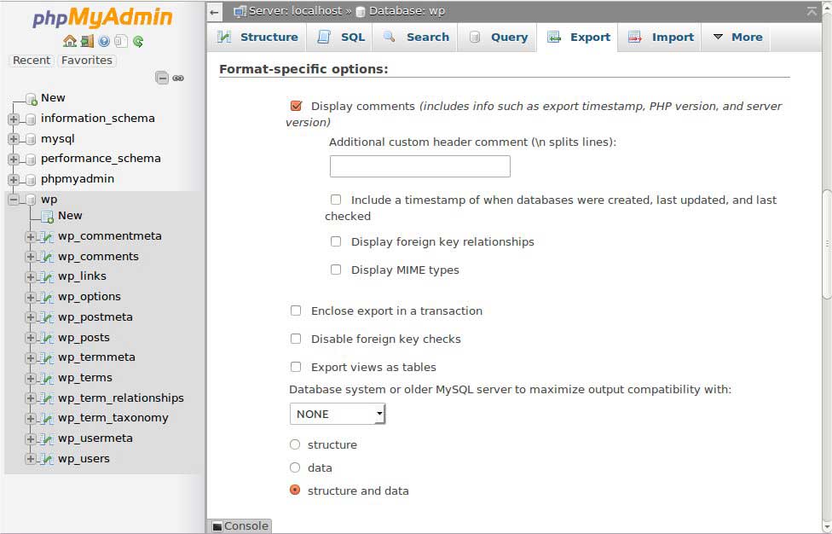Click the Favorites button
This screenshot has height=534, width=832.
point(87,60)
